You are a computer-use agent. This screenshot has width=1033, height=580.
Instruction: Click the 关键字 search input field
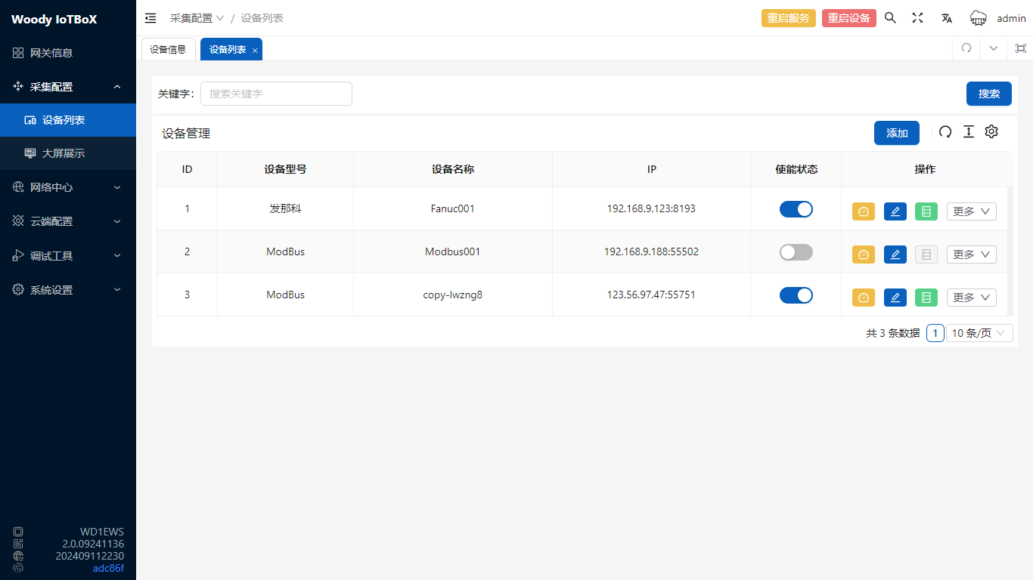coord(276,94)
